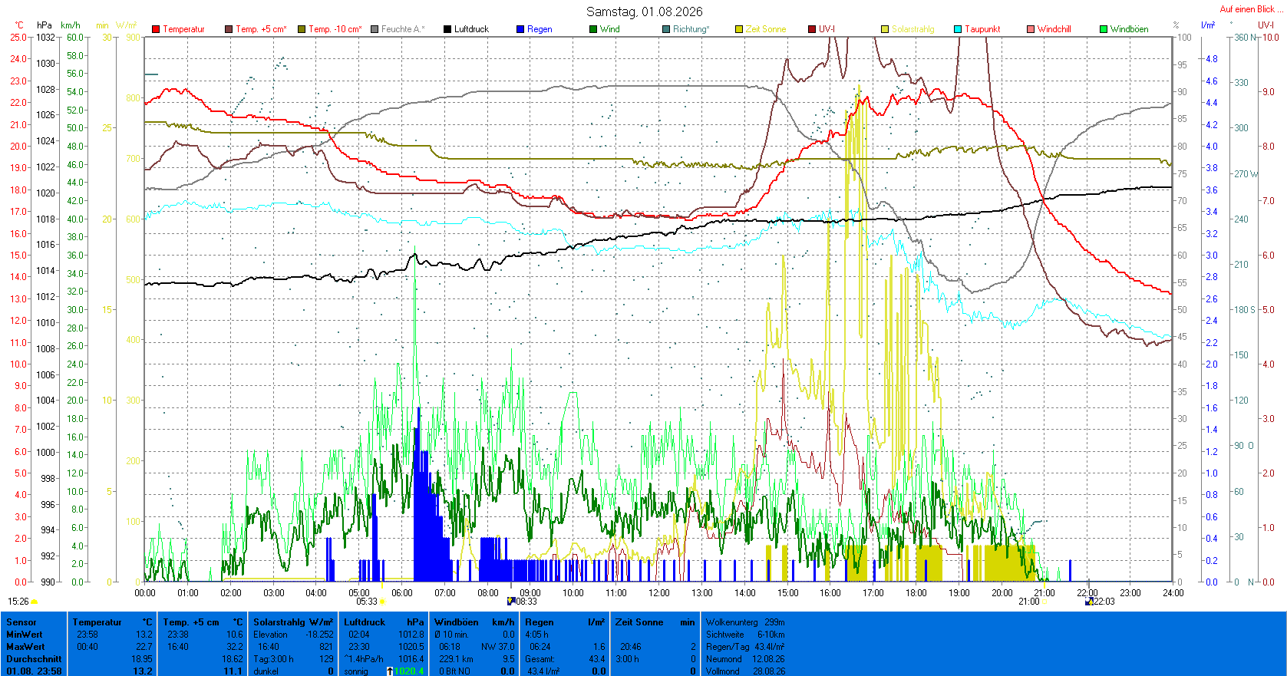The image size is (1287, 676).
Task: Click the 'MaxWert' row label
Action: click(25, 647)
